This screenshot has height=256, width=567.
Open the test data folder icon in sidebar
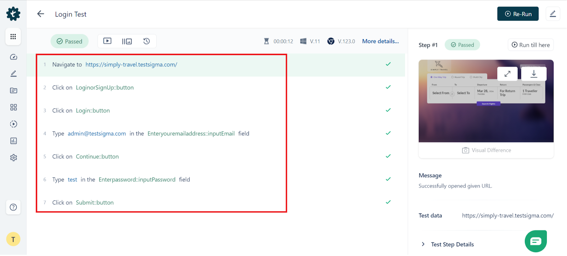(13, 91)
